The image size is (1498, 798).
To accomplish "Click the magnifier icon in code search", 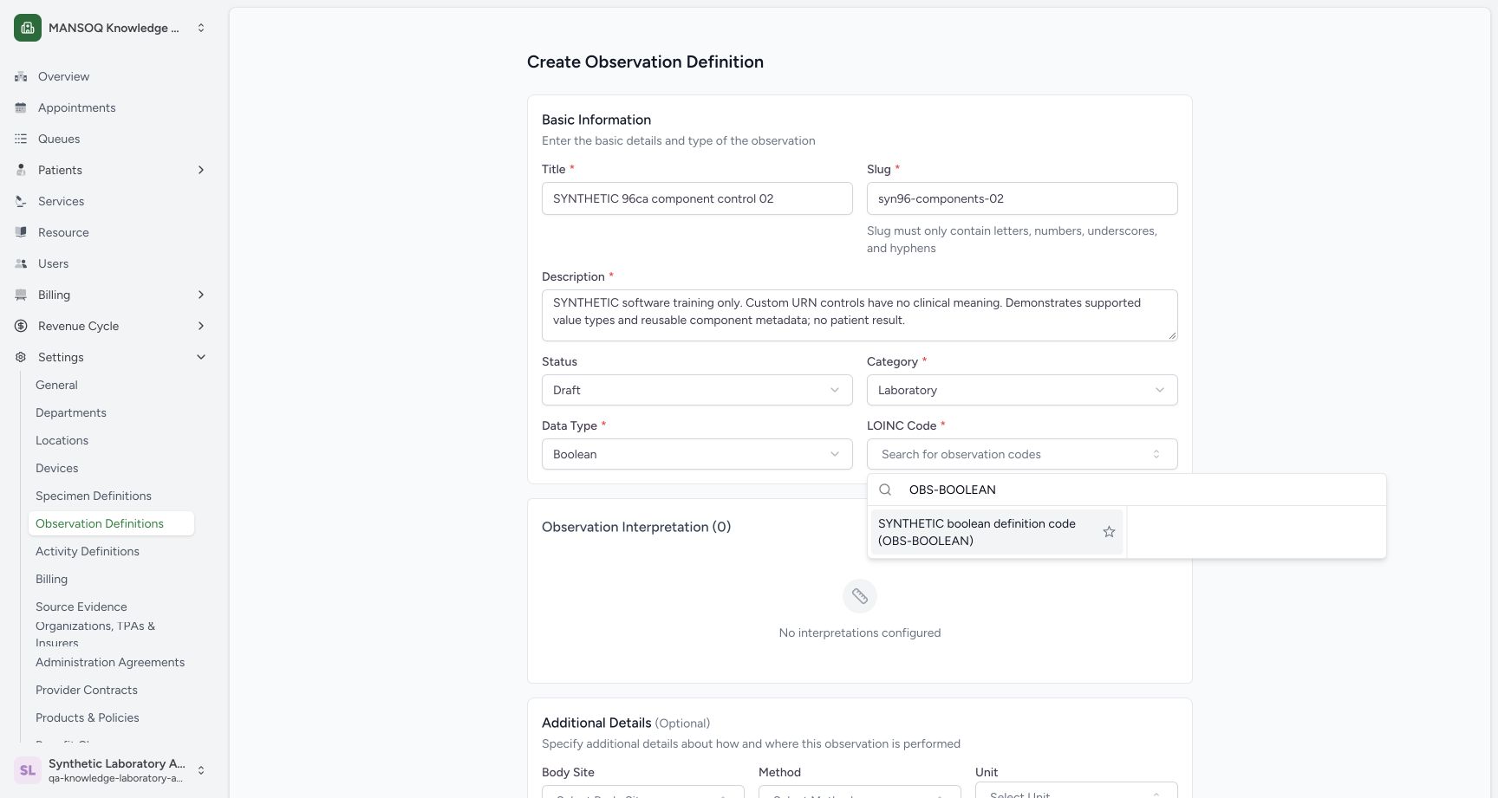I will tap(885, 490).
